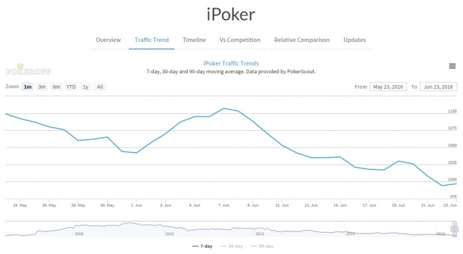
Task: Click the 11. Jun axis label
Action: (282, 205)
